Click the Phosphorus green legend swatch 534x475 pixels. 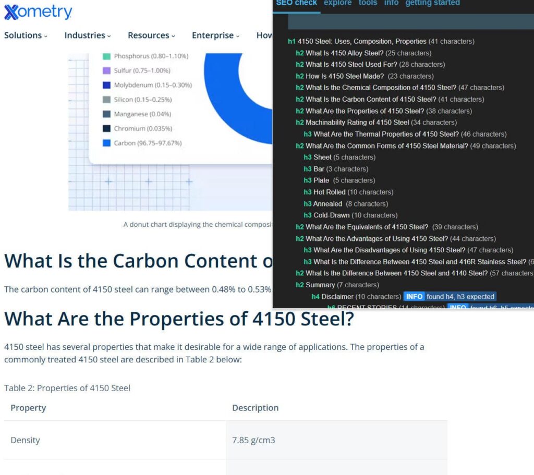tap(106, 56)
